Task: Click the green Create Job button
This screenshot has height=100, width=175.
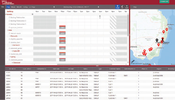Action: pos(164,2)
